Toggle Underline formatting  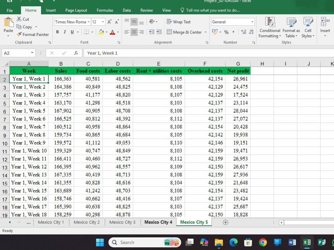coord(72,32)
